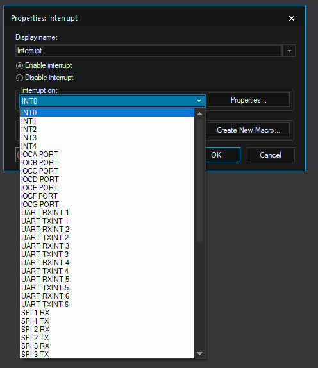
Task: Click the Cancel button
Action: [271, 155]
